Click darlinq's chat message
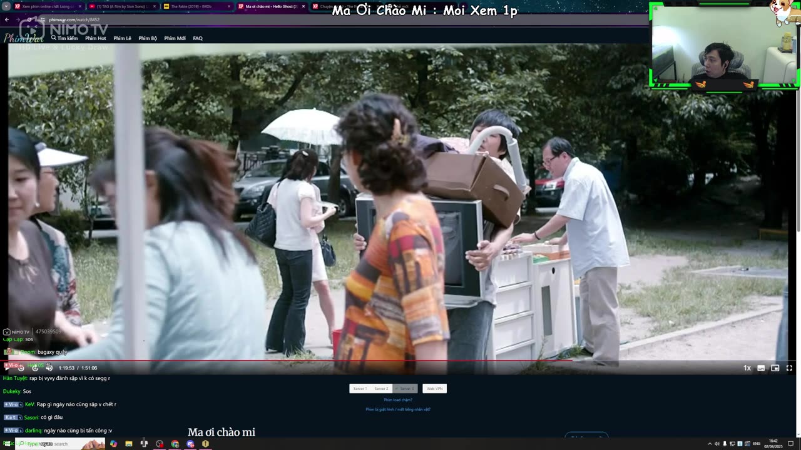Viewport: 801px width, 450px height. click(58, 431)
